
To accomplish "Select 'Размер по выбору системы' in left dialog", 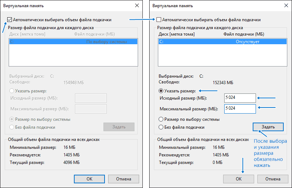I will click(x=12, y=119).
